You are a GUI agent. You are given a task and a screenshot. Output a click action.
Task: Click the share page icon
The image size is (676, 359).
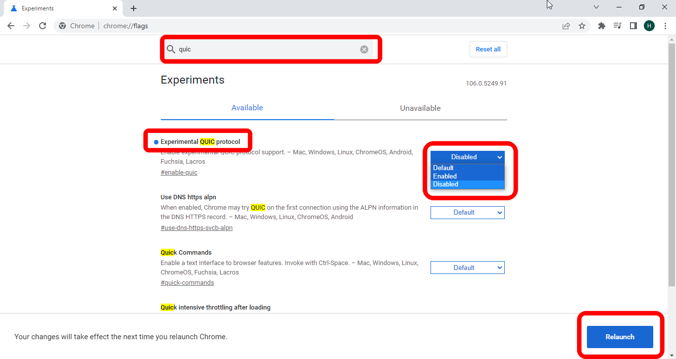[x=566, y=26]
